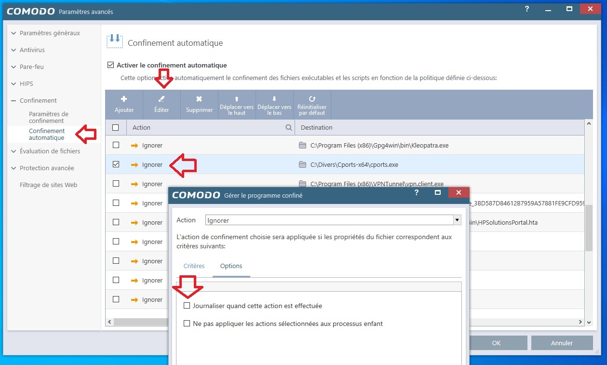Click Déplacer vers le bas button
This screenshot has height=365, width=607.
(x=274, y=104)
